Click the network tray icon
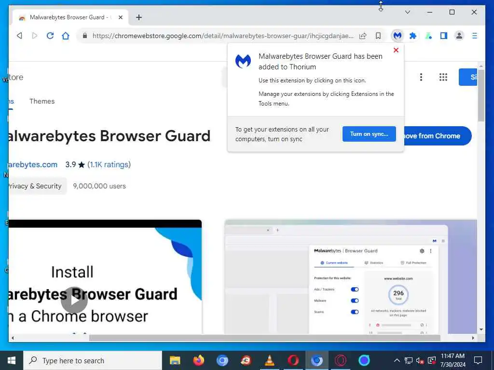This screenshot has height=370, width=494. (408, 360)
